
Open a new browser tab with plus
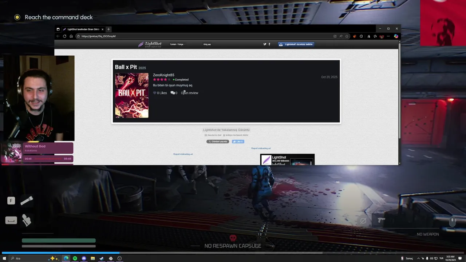click(x=108, y=29)
